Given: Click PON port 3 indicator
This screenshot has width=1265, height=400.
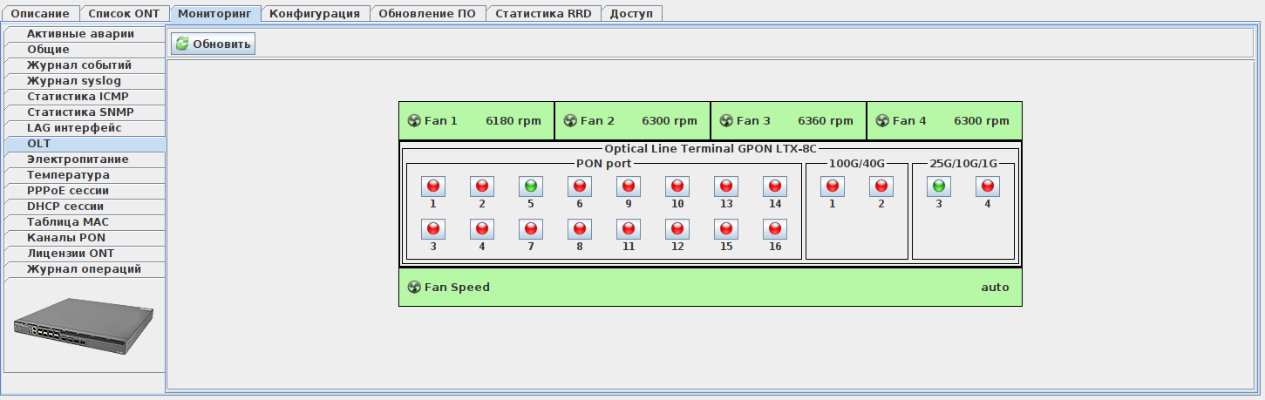Looking at the screenshot, I should point(432,228).
